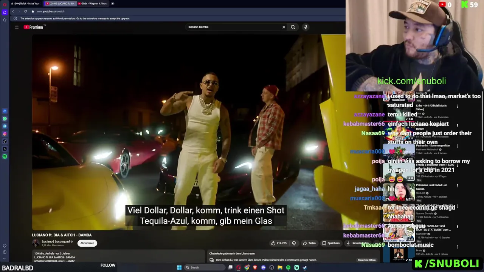
Task: Open Windows Start menu
Action: [179, 267]
